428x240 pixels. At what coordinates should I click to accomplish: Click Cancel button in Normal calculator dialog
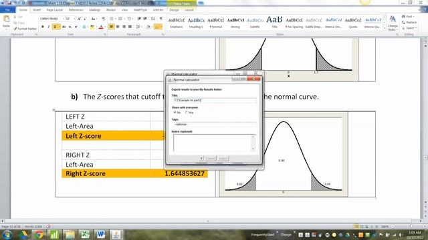(210, 159)
